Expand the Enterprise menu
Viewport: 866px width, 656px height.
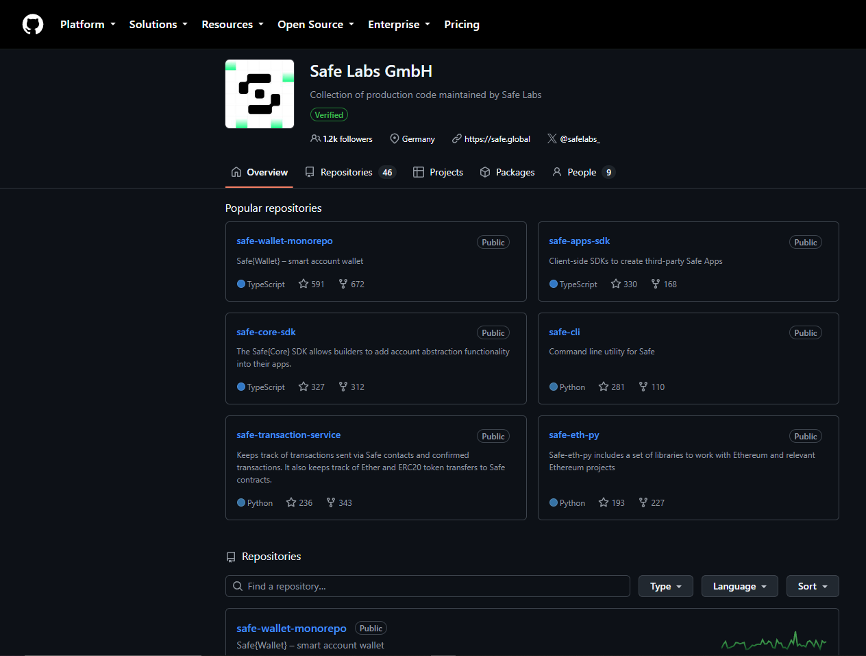(x=399, y=25)
